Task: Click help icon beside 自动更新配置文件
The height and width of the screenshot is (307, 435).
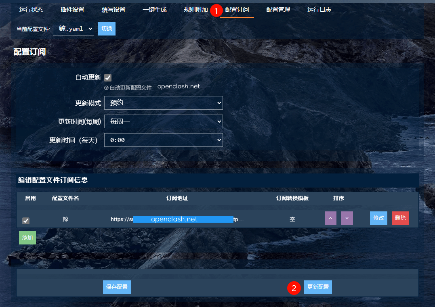Action: pyautogui.click(x=106, y=88)
